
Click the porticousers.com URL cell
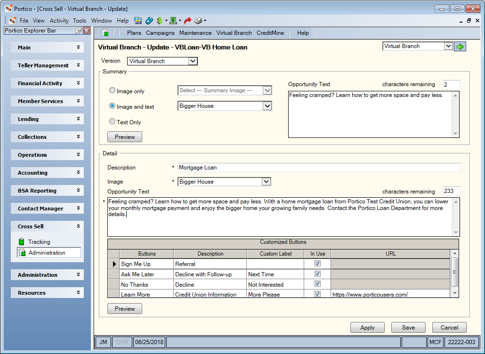point(390,294)
